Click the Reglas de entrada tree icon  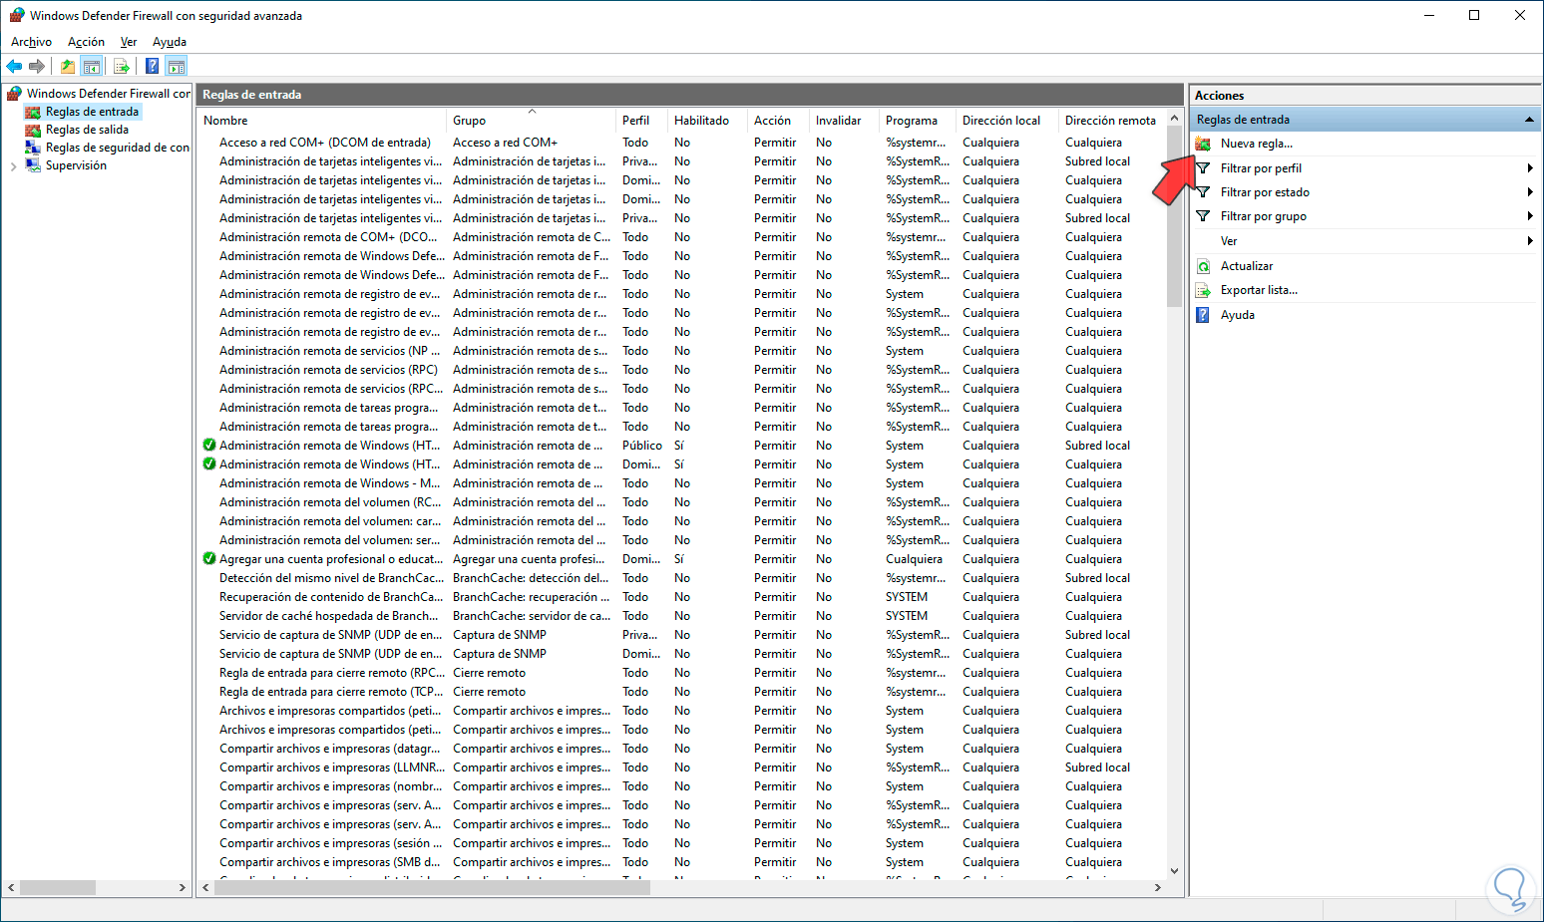point(33,112)
